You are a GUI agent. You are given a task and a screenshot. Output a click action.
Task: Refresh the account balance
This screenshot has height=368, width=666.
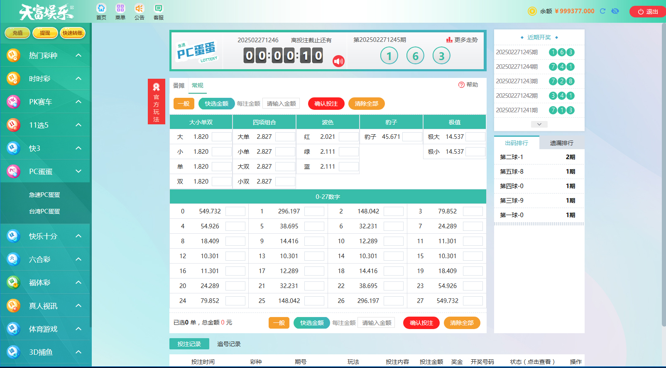[x=602, y=11]
